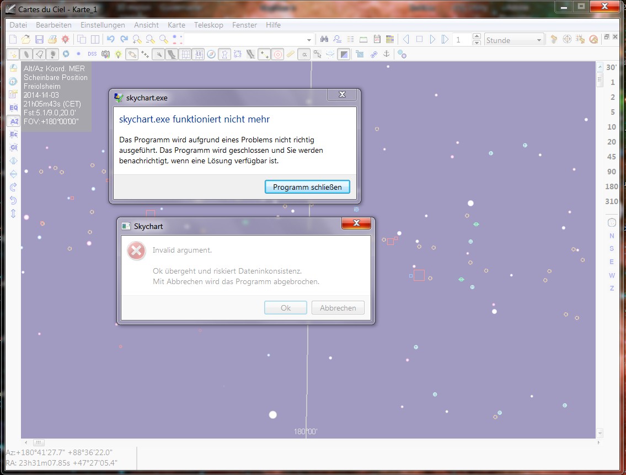626x475 pixels.
Task: Click Abbrechen in the Skychart dialog
Action: click(338, 308)
